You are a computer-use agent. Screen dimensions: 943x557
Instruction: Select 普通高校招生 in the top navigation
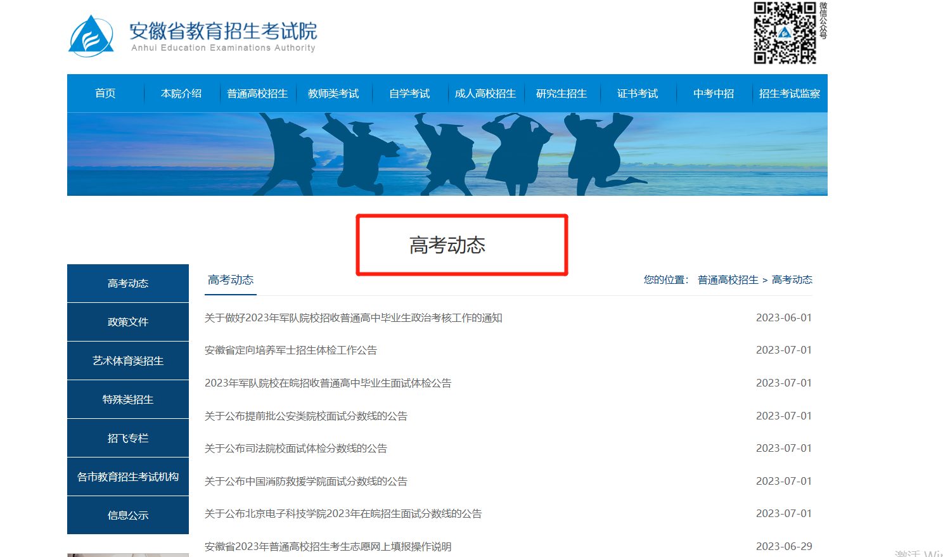click(x=257, y=94)
